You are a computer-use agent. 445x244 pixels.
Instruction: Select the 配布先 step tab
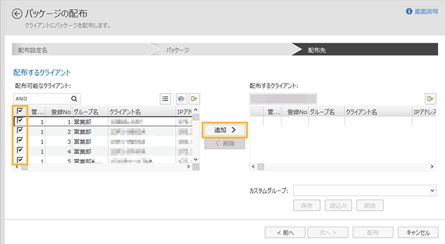(366, 50)
